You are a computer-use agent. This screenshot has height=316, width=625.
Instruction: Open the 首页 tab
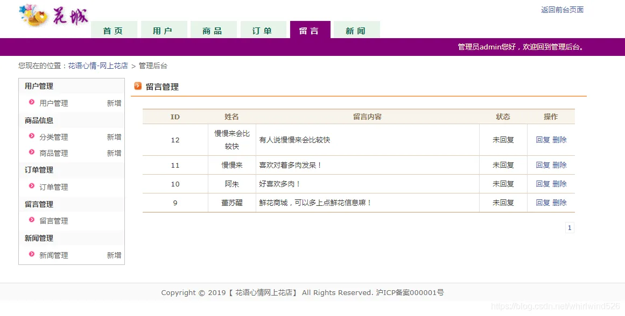pos(114,30)
